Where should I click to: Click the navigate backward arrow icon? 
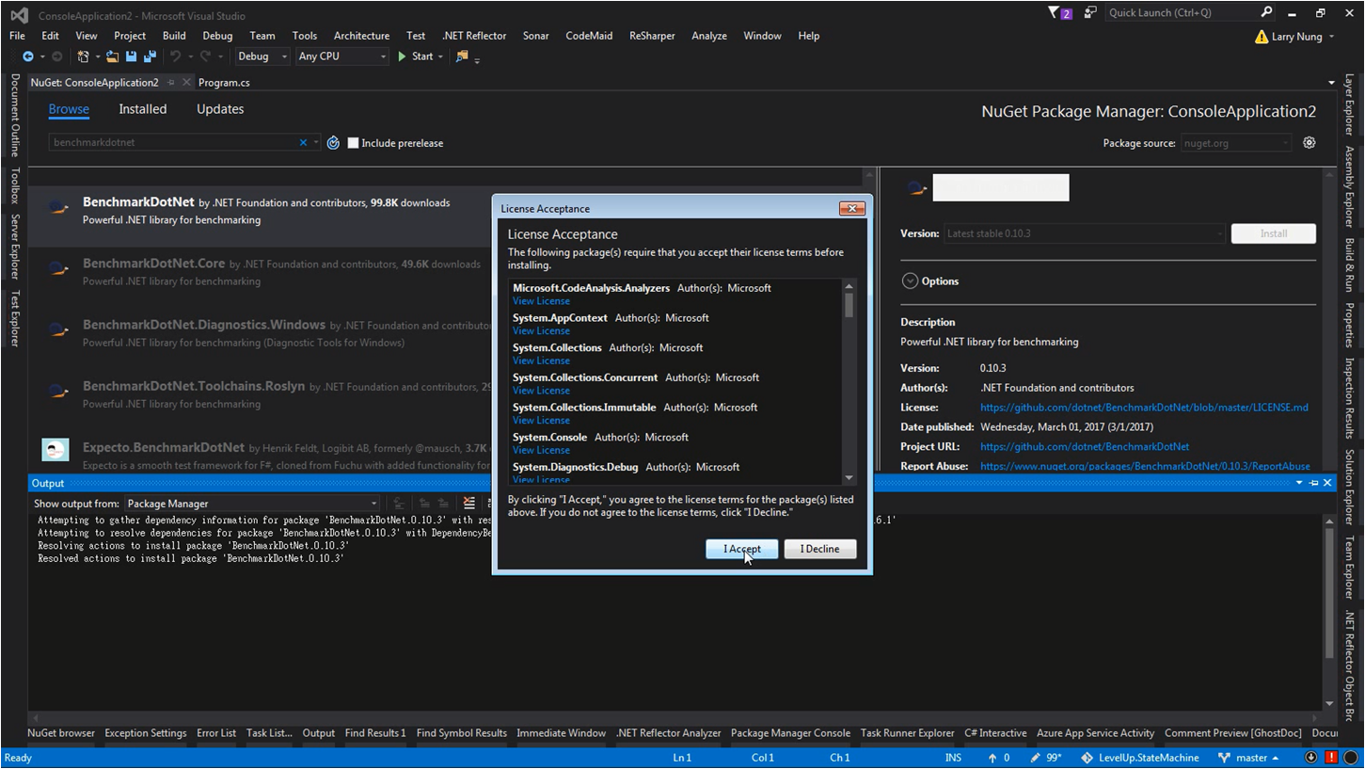(28, 56)
